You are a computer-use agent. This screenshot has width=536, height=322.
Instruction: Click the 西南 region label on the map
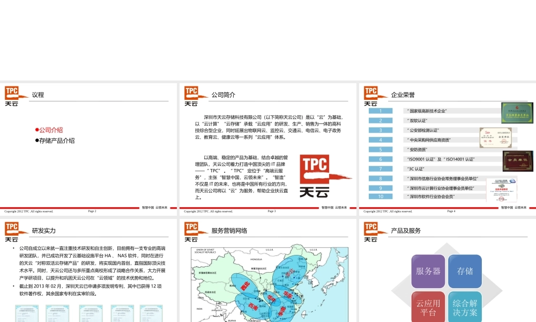point(253,306)
